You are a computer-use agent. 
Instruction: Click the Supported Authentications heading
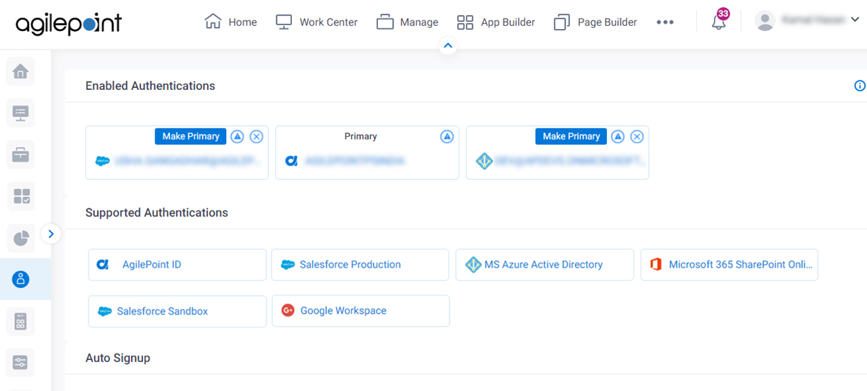(x=156, y=212)
